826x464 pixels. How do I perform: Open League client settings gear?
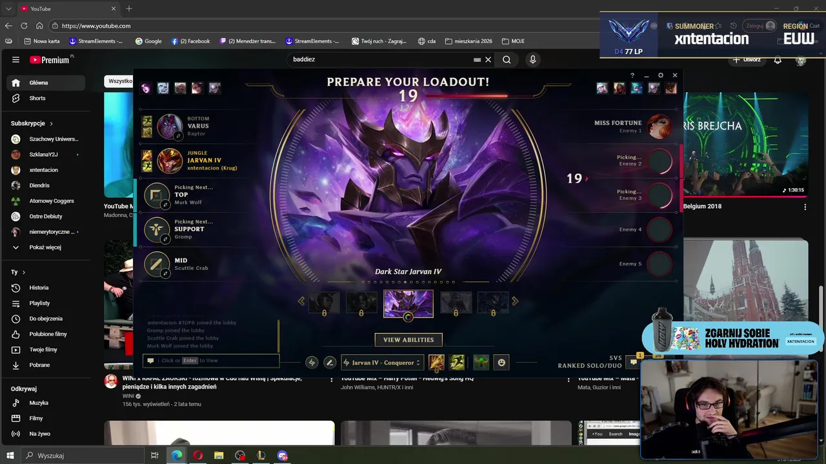pos(660,75)
